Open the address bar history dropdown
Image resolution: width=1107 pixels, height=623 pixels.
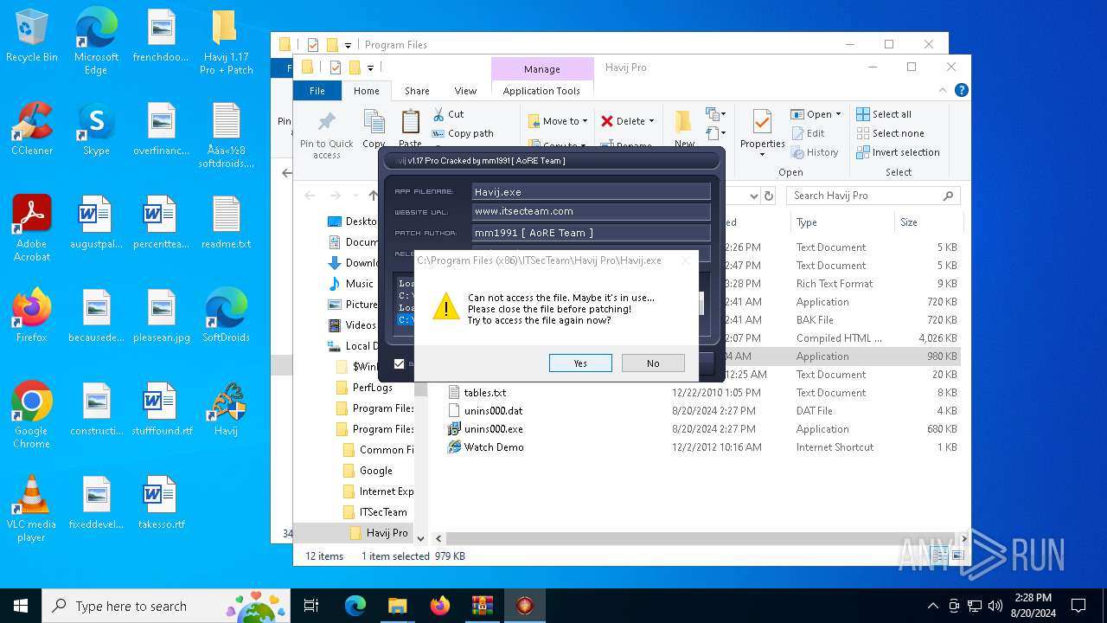pos(753,196)
